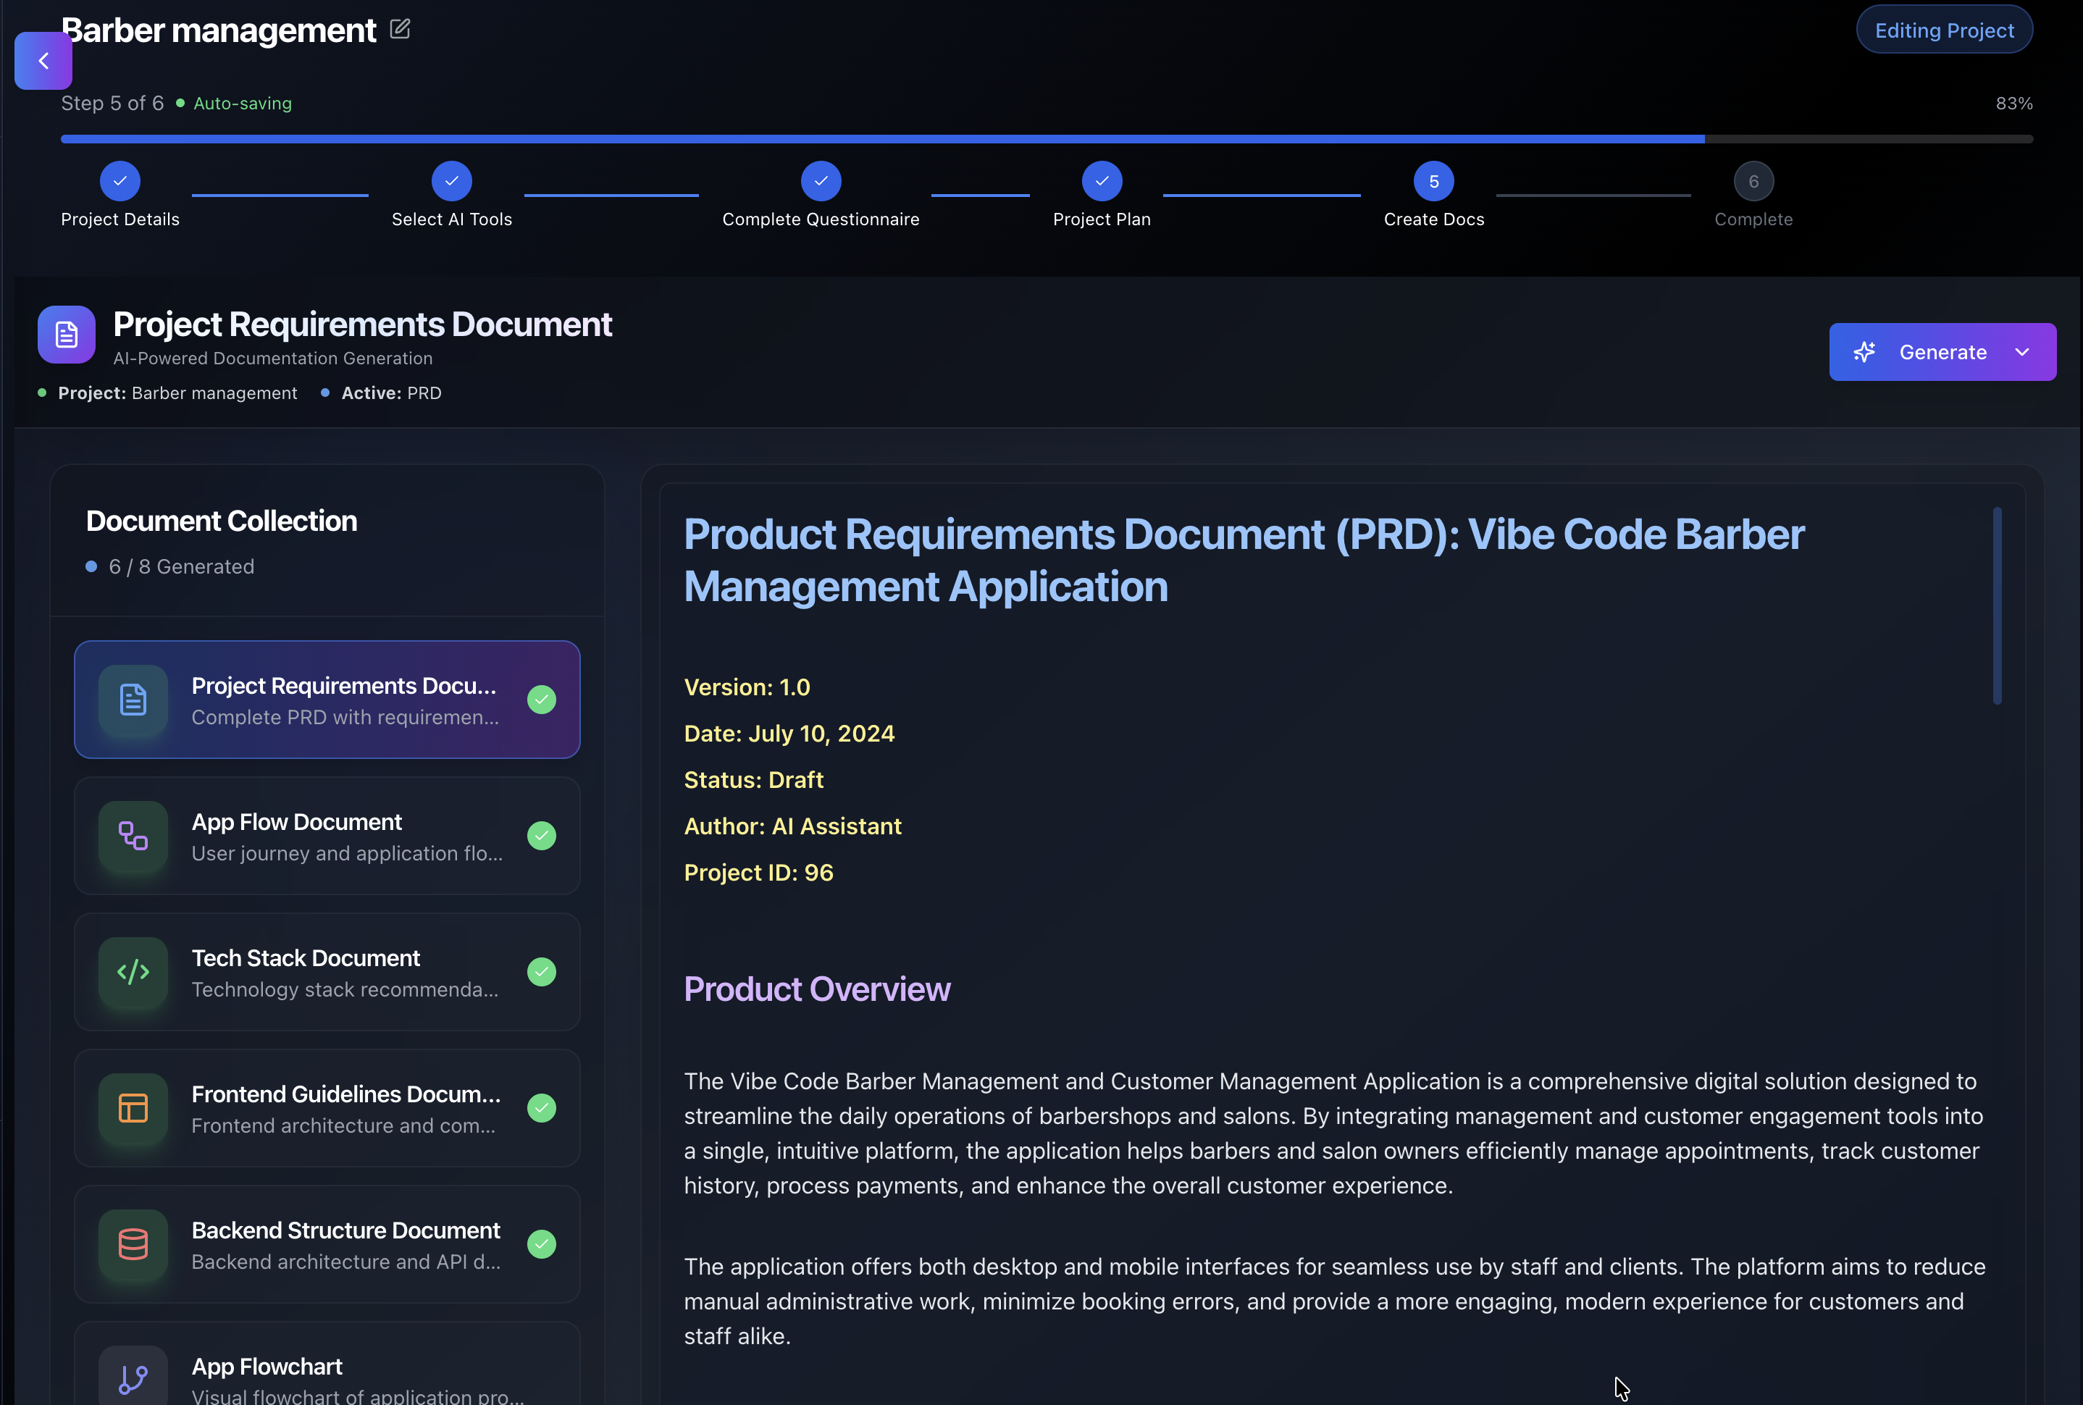Click the Project Requirements Document header icon
Image resolution: width=2083 pixels, height=1405 pixels.
(67, 334)
